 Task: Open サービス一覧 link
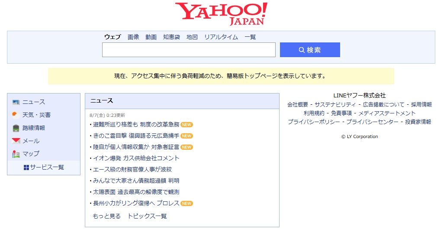[47, 168]
